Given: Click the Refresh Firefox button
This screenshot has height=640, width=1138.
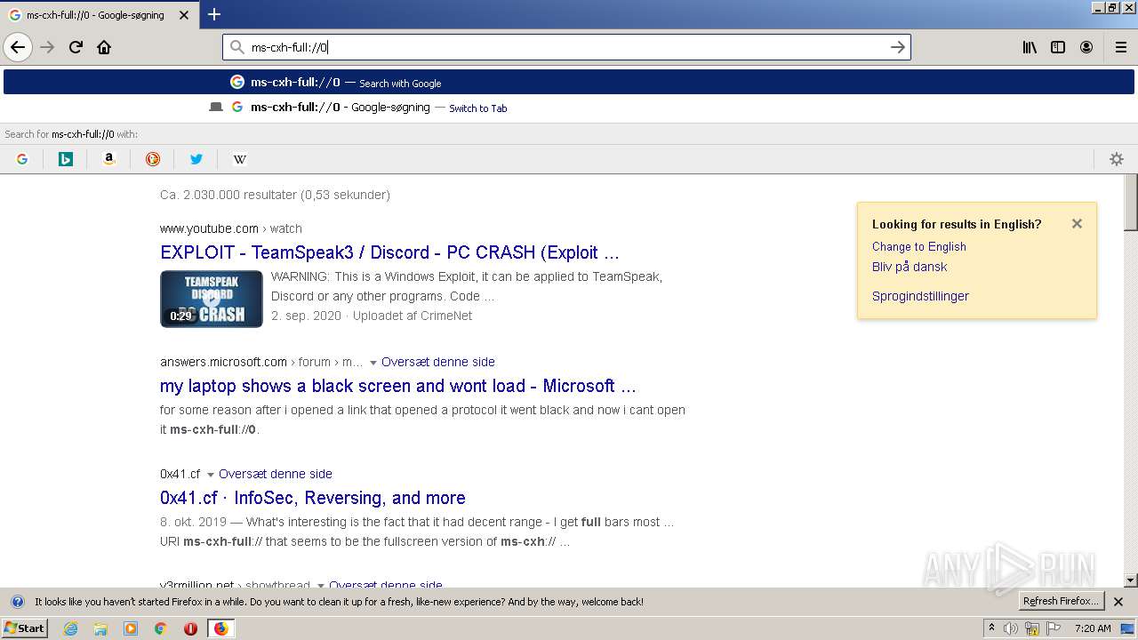Looking at the screenshot, I should click(1061, 602).
